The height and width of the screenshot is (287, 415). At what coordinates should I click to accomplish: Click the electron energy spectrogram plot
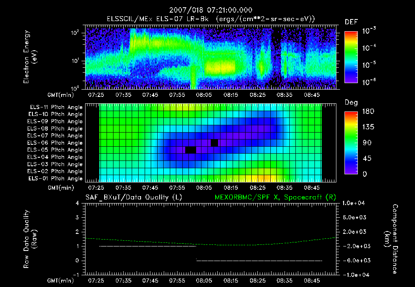click(211, 58)
